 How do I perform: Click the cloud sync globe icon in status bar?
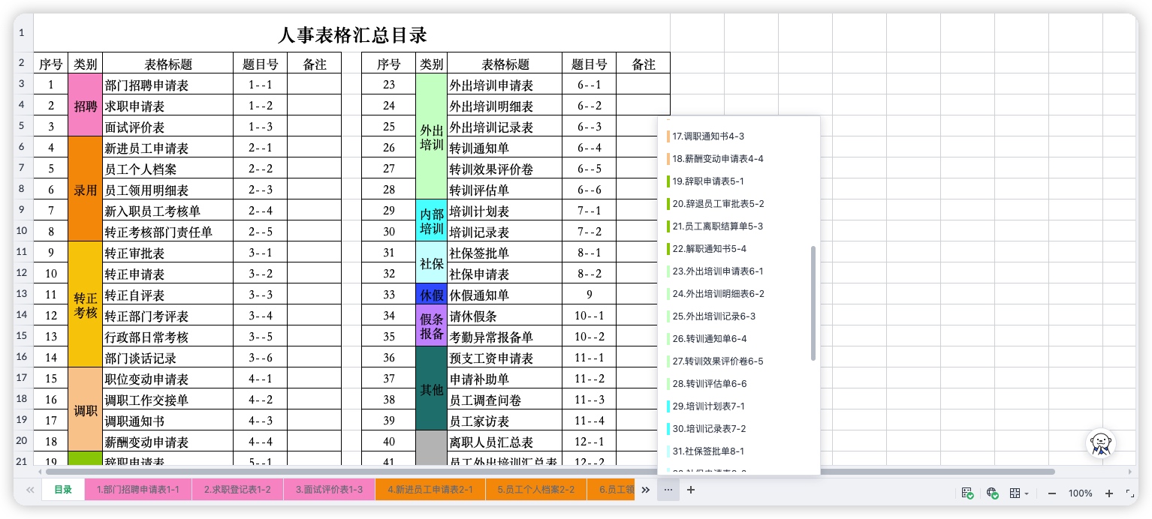[x=992, y=493]
